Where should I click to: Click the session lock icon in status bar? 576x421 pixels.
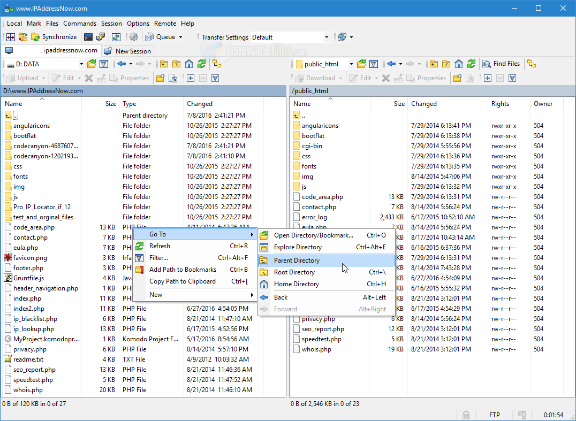click(x=466, y=415)
